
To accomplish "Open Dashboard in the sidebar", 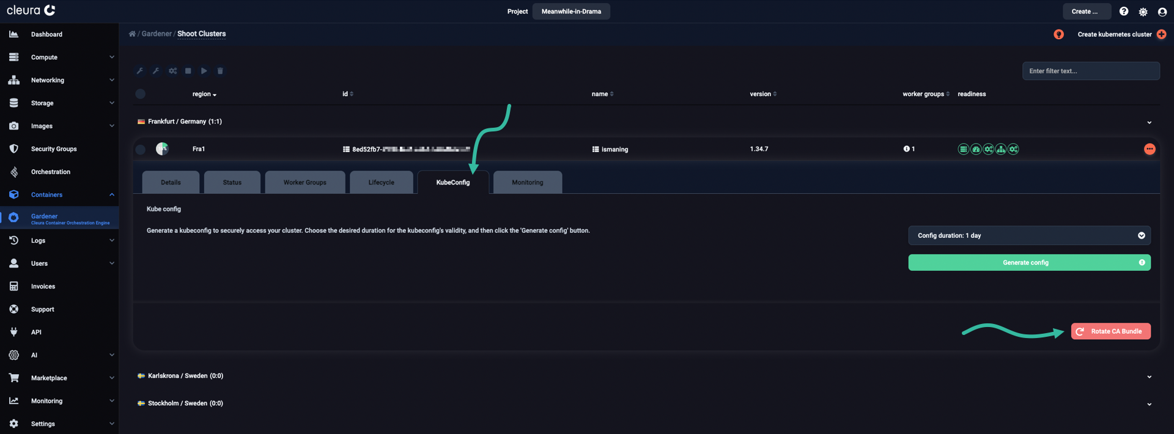I will tap(59, 34).
